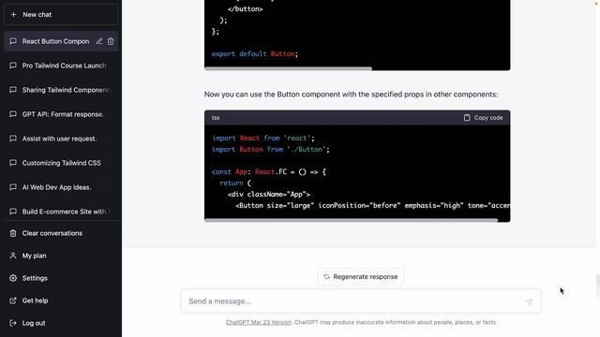Open Build E-commerce Site chat
Viewport: 600px width, 337px height.
pyautogui.click(x=61, y=212)
